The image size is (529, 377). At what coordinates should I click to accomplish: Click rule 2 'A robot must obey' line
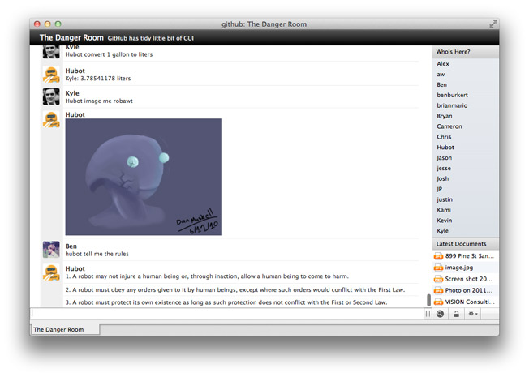pyautogui.click(x=234, y=289)
